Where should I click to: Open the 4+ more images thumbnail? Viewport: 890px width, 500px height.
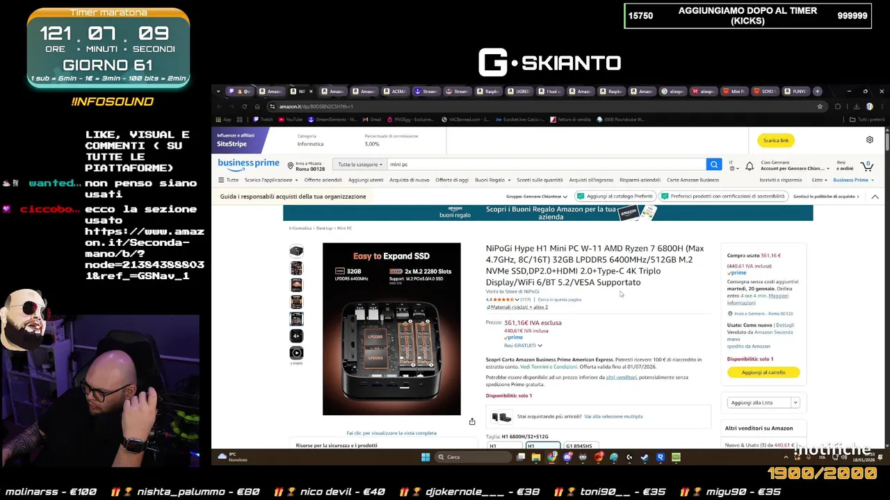[296, 335]
